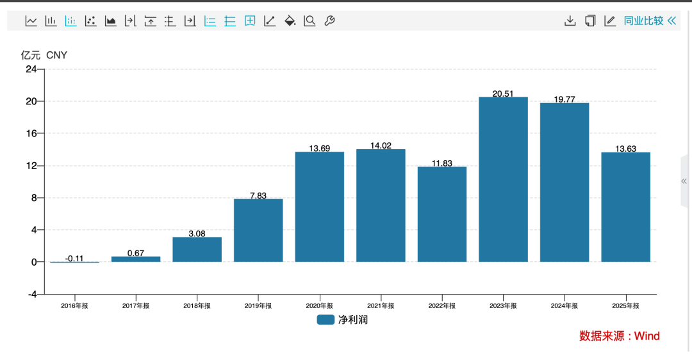Click the 2023年报 x-axis label

[504, 306]
